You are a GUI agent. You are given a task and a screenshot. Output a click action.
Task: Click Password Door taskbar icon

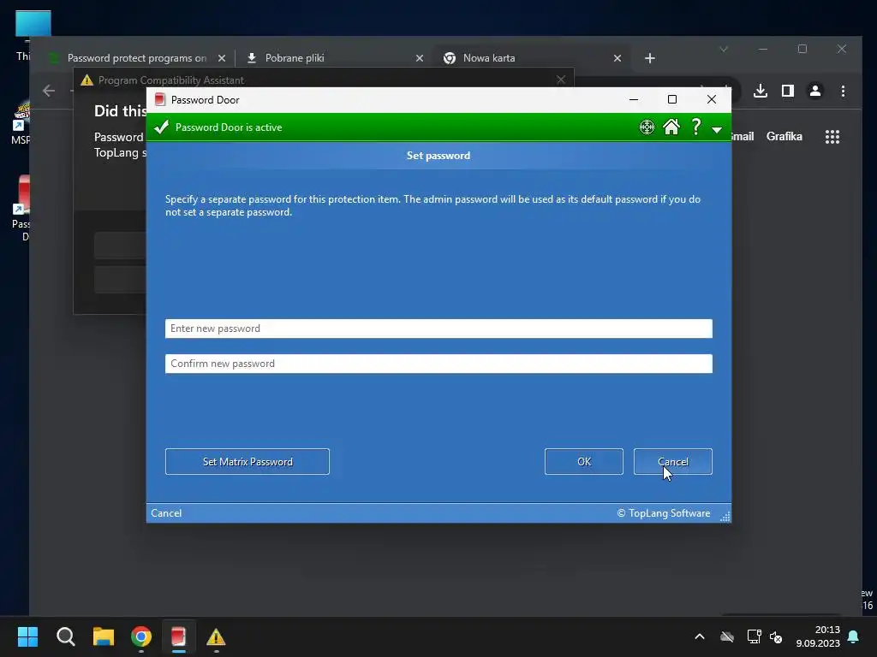[178, 636]
